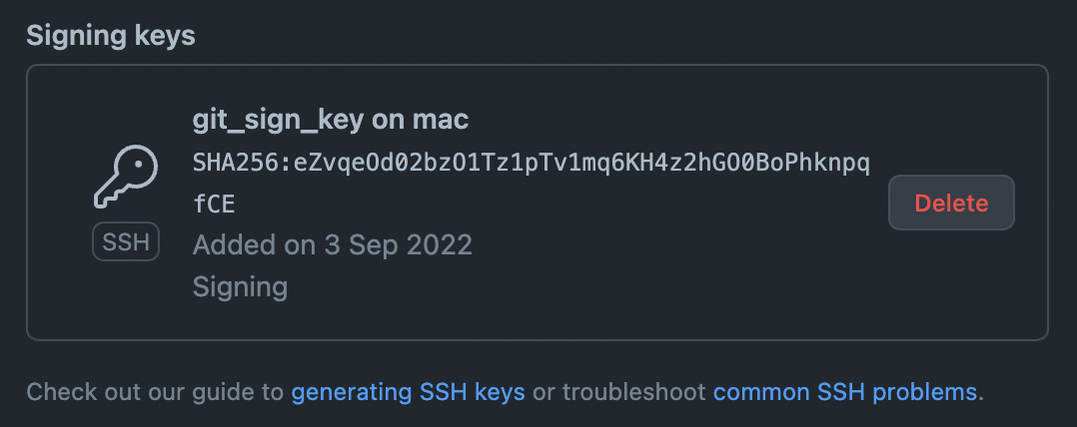Select the git_sign_key on mac title
Screen dimensions: 1077x427
pos(331,120)
